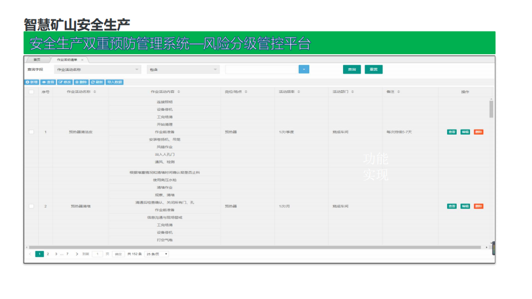Go to next page arrow in pagination
The image size is (532, 299).
76,254
